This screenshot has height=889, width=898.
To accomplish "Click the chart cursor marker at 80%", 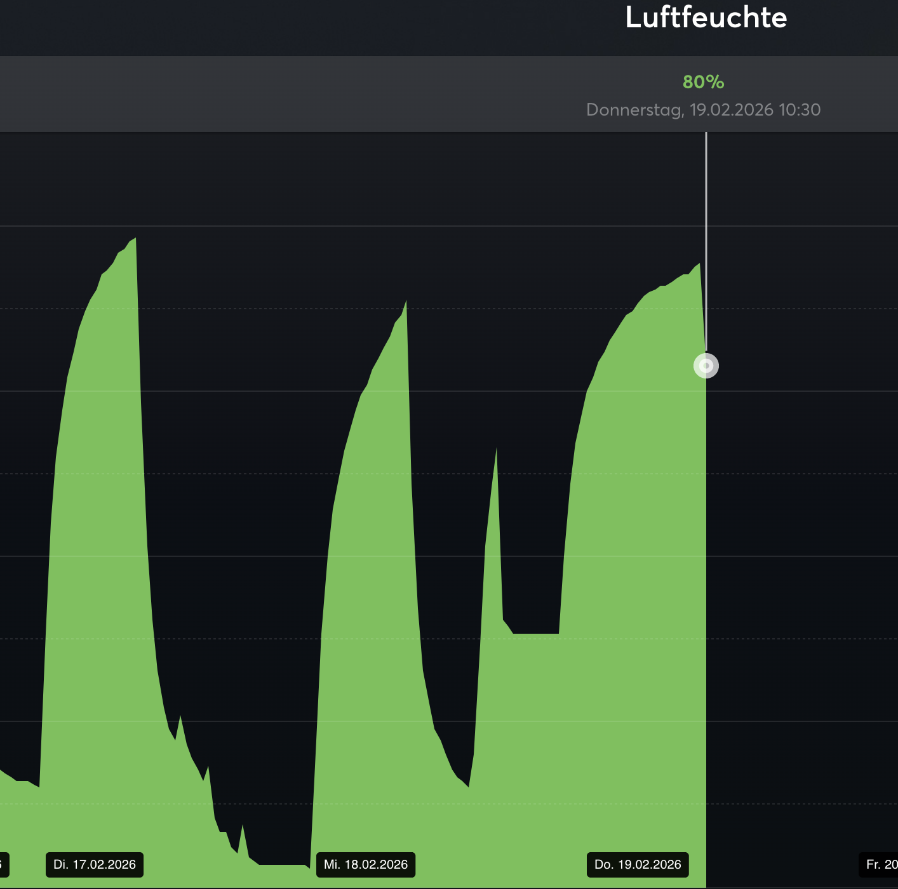I will click(x=706, y=366).
